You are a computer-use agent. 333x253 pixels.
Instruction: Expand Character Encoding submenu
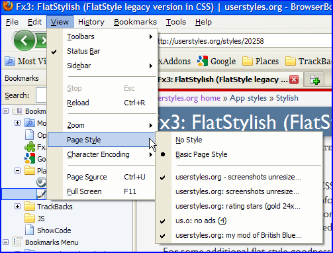(x=102, y=154)
